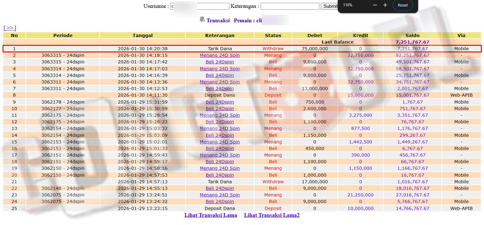Open Menang 24D Spin link in row 23
The width and height of the screenshot is (484, 225).
pos(220,195)
